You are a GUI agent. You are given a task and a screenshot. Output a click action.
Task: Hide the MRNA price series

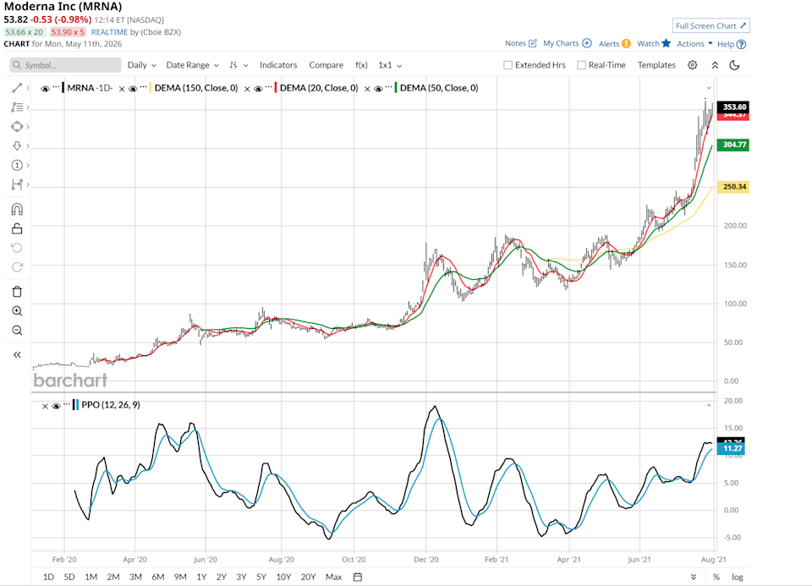point(45,89)
